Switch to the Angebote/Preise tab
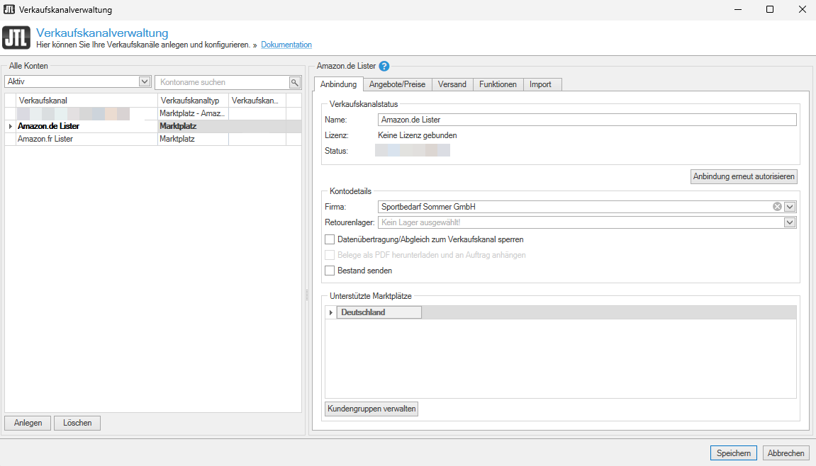Viewport: 816px width, 466px height. point(397,84)
